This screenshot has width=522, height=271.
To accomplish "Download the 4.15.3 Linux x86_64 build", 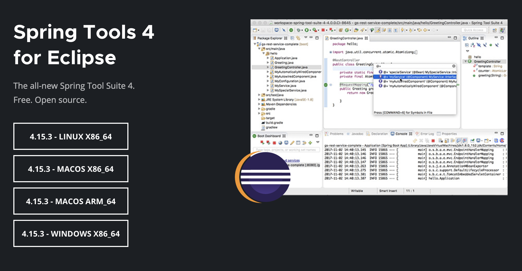I will [71, 136].
